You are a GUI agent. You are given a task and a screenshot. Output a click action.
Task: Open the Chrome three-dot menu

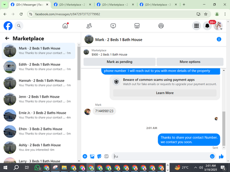pyautogui.click(x=225, y=14)
